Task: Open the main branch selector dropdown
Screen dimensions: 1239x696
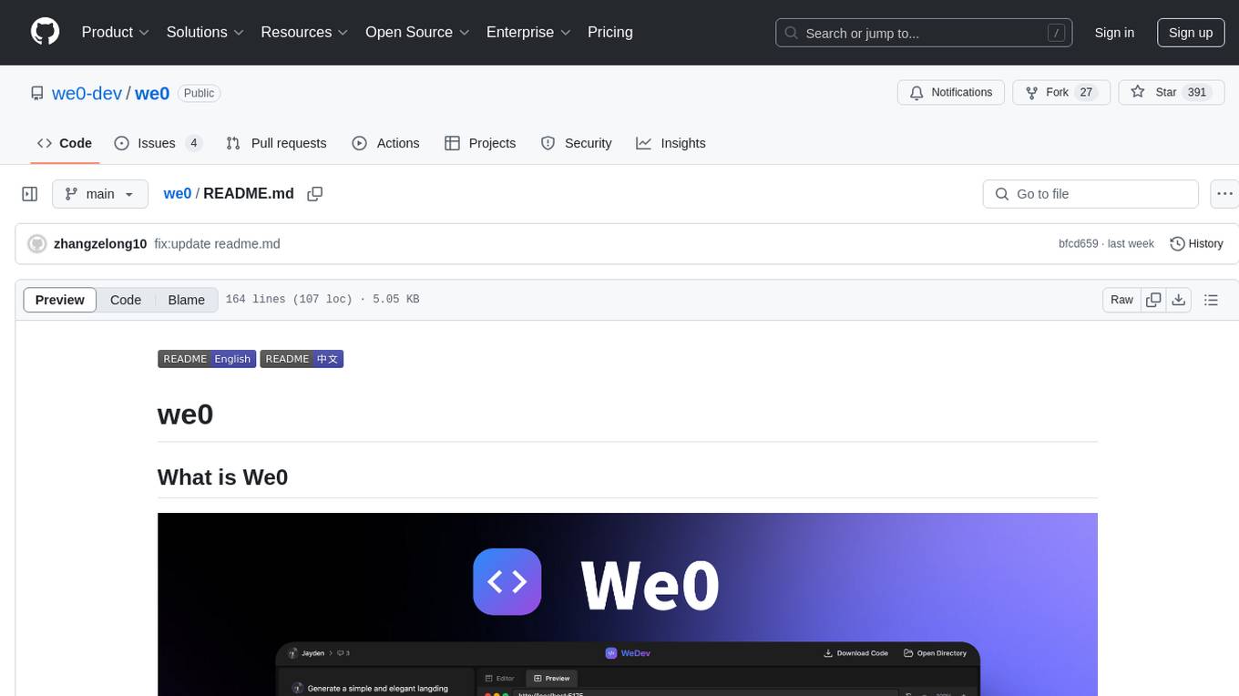Action: click(x=100, y=194)
